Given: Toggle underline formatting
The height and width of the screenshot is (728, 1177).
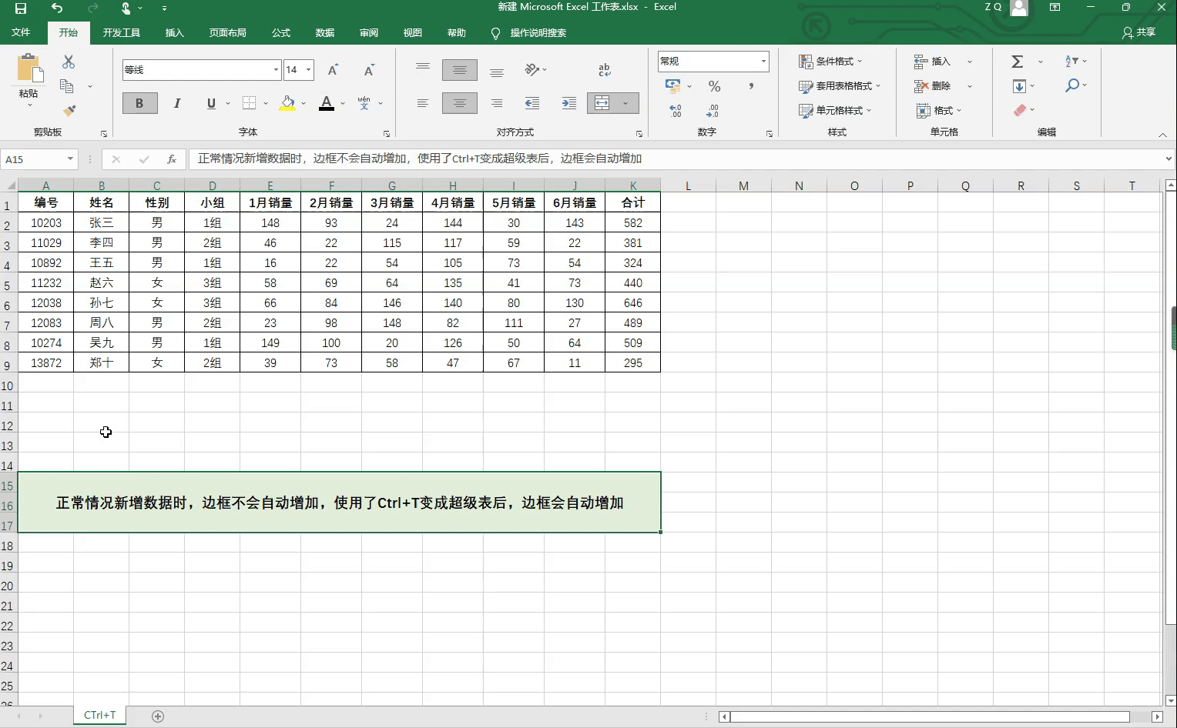Looking at the screenshot, I should click(211, 103).
